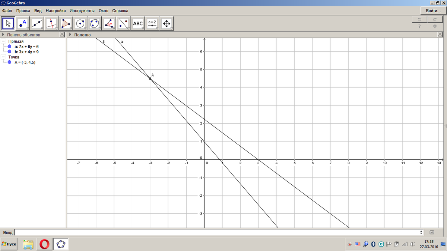Click the language flag tray icon
Screen dimensions: 447x251
click(x=358, y=244)
